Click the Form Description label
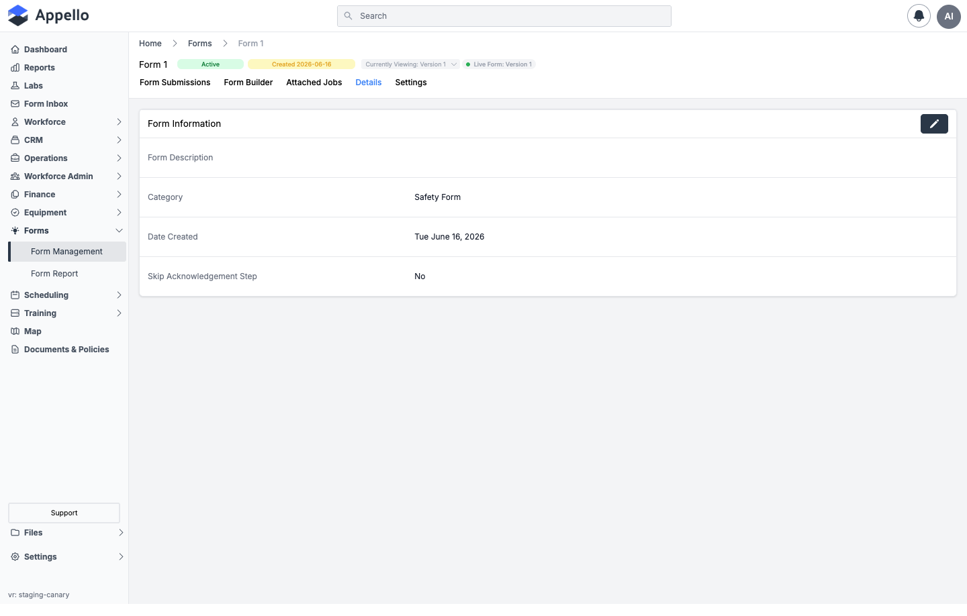 point(181,158)
